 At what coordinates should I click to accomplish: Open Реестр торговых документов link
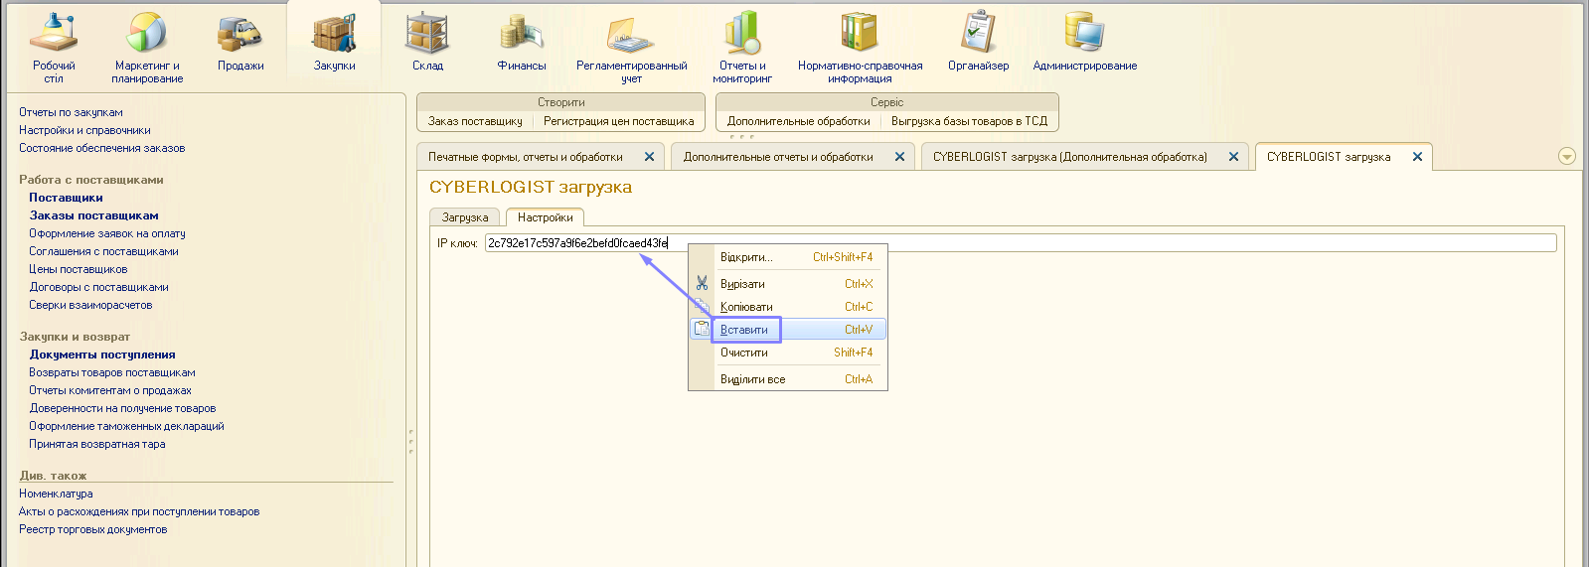tap(92, 529)
